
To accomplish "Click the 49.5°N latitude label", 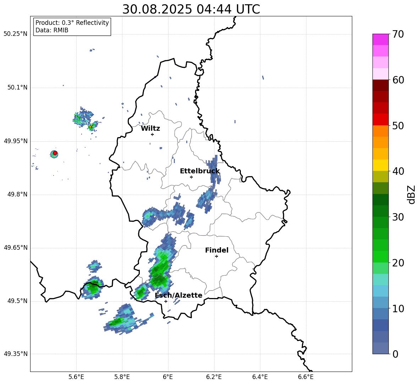I will [x=17, y=301].
